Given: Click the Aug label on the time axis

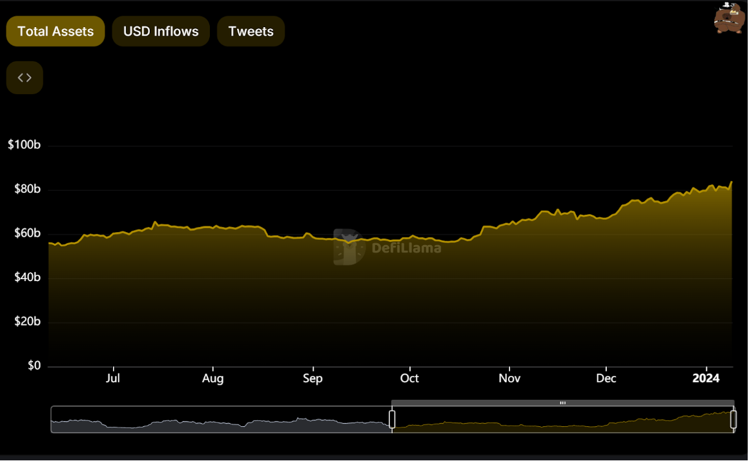Looking at the screenshot, I should (x=212, y=378).
